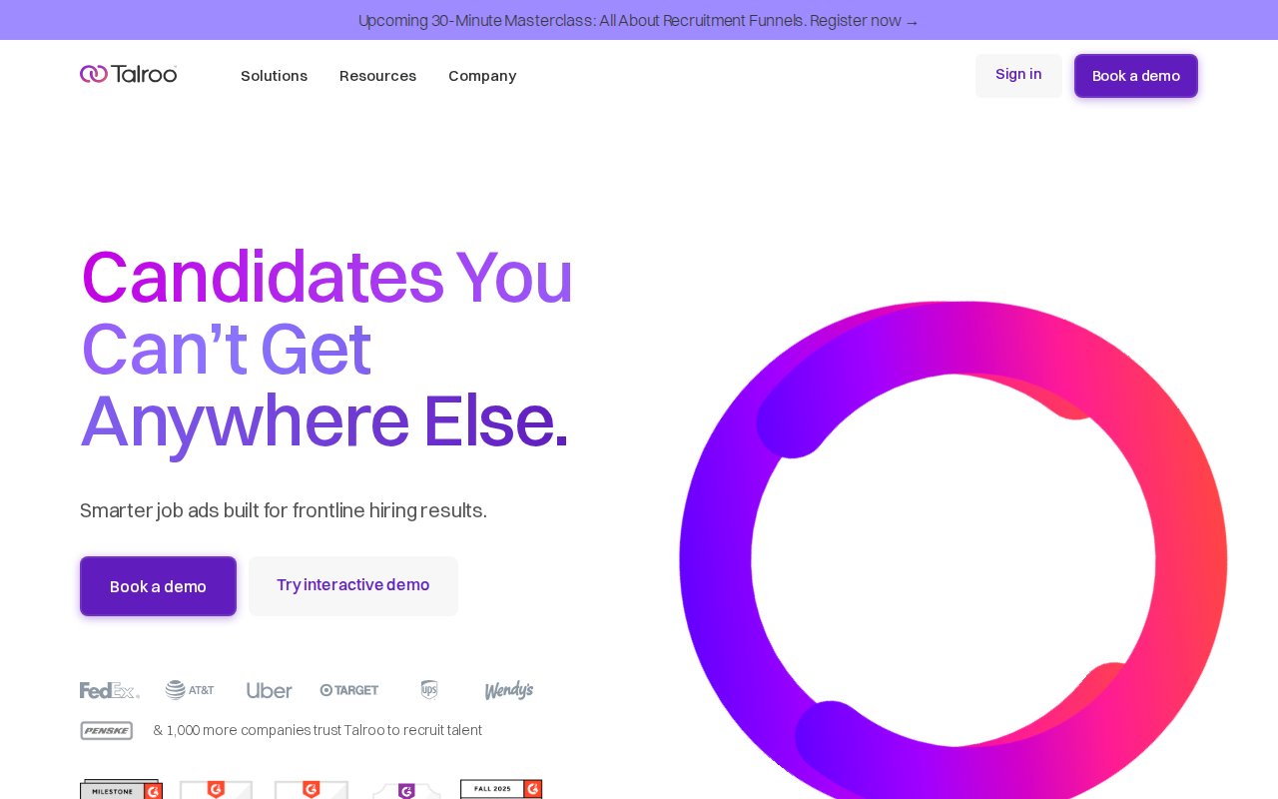Viewport: 1278px width, 799px height.
Task: Click the UPS shield logo
Action: 429,690
